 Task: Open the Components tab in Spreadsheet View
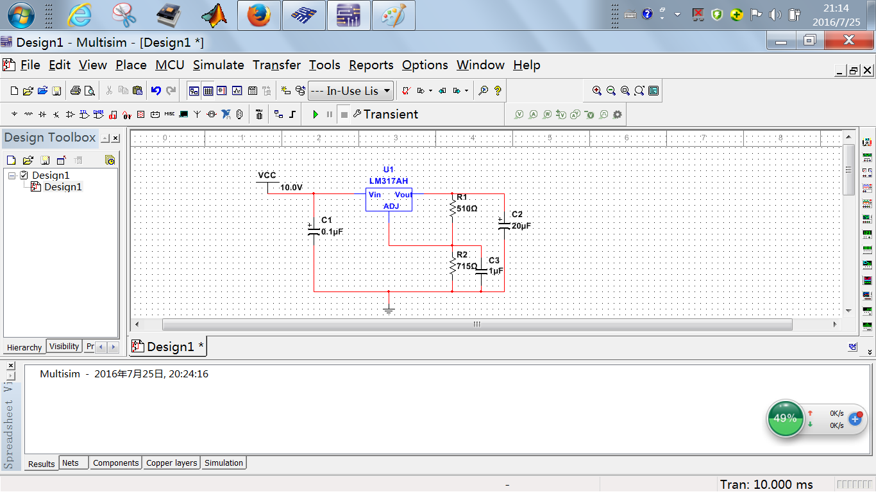[x=115, y=463]
